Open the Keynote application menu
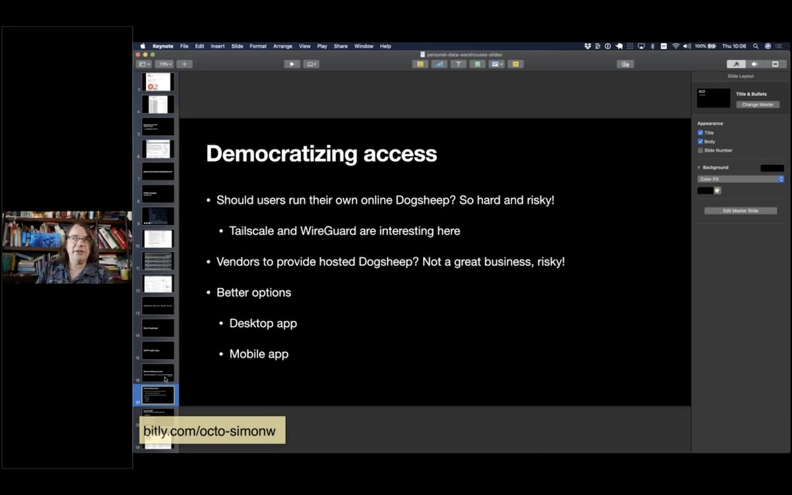792x495 pixels. point(163,46)
